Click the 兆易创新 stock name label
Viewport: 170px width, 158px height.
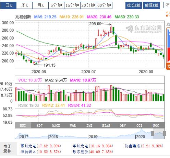click(23, 17)
